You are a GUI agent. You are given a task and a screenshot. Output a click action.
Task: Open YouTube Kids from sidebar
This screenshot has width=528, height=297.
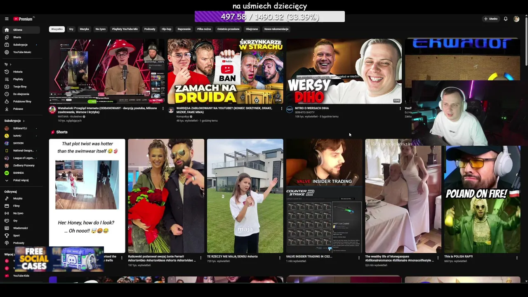click(21, 276)
